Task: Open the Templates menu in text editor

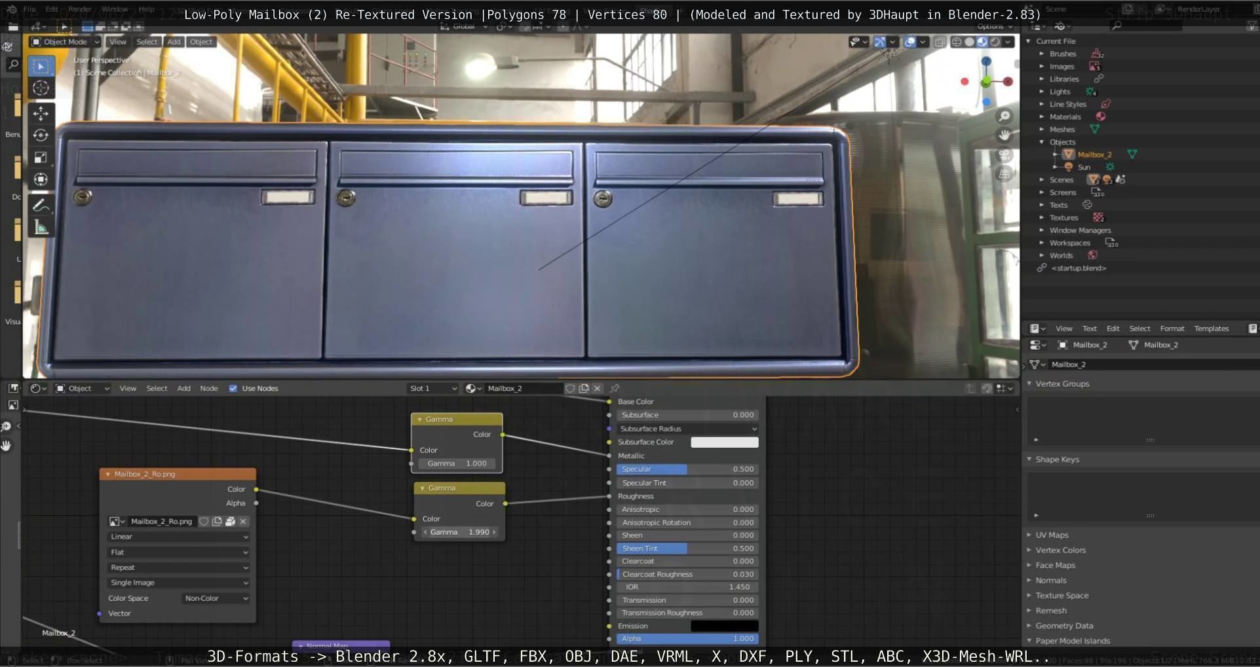Action: tap(1211, 329)
